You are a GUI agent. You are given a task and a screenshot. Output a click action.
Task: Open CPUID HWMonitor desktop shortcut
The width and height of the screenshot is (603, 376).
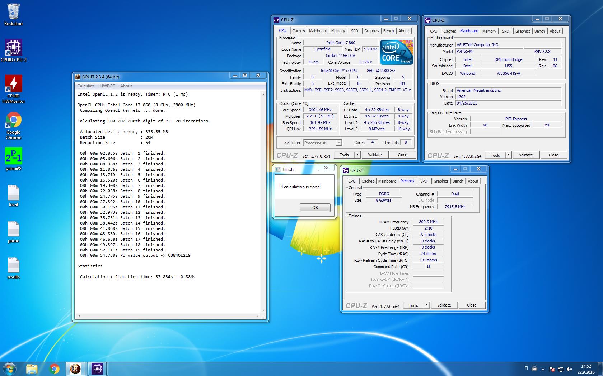point(14,89)
